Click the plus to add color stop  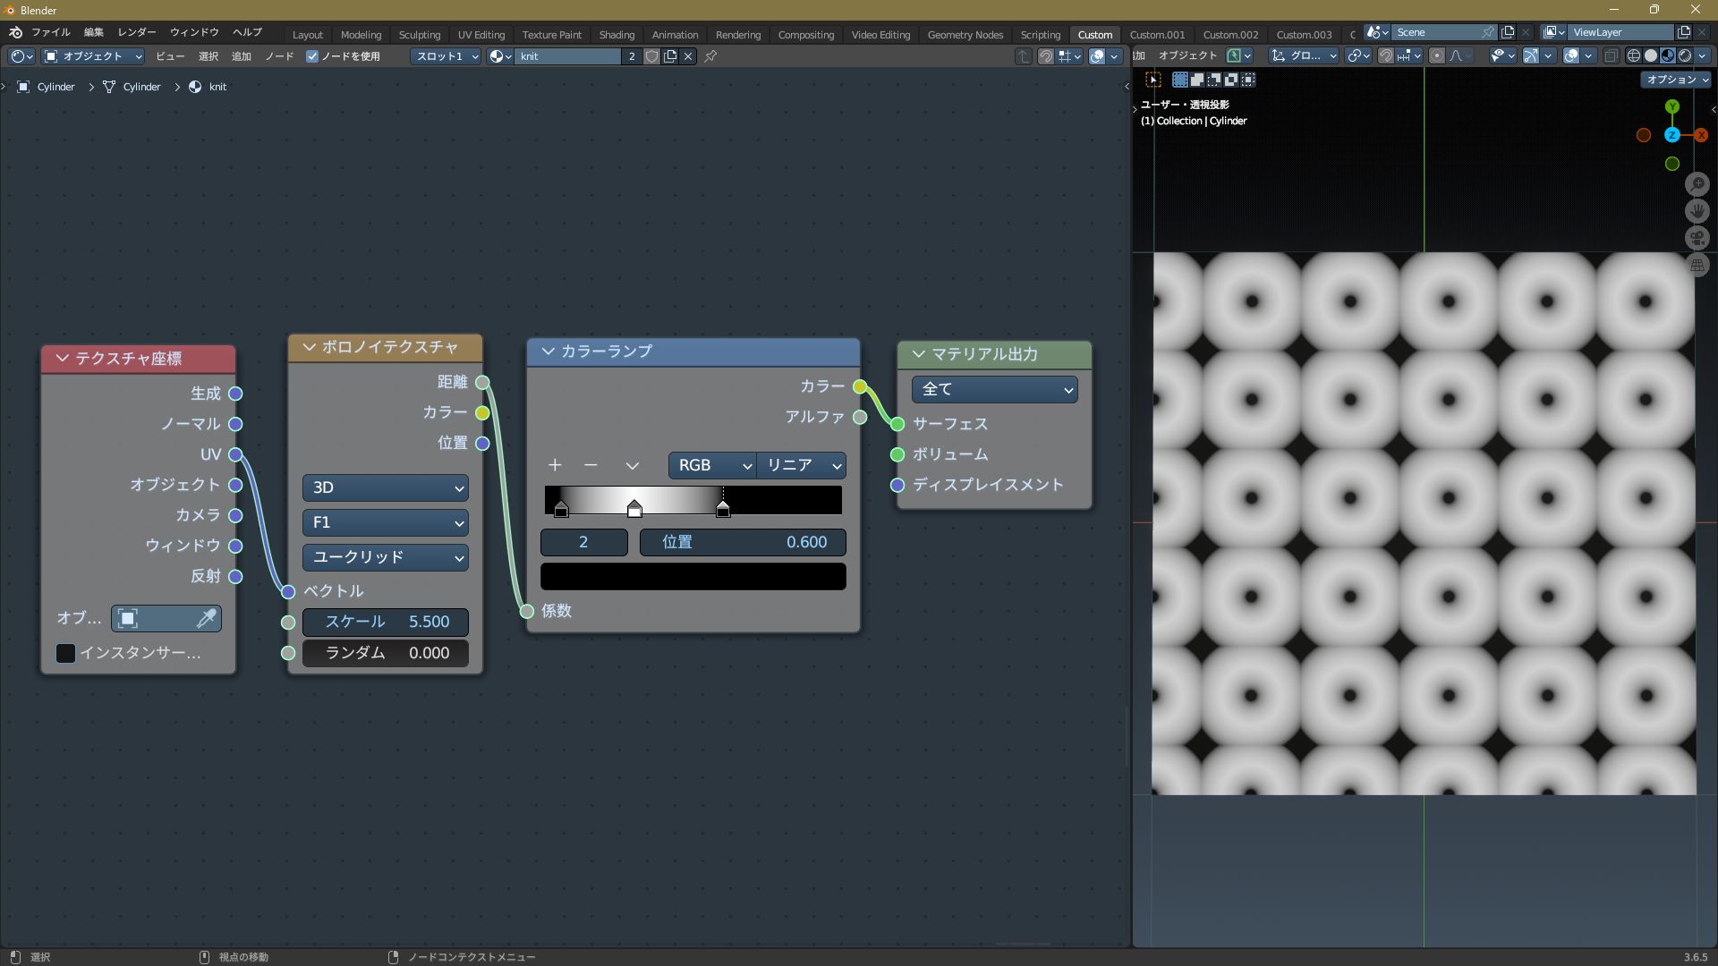[x=555, y=465]
